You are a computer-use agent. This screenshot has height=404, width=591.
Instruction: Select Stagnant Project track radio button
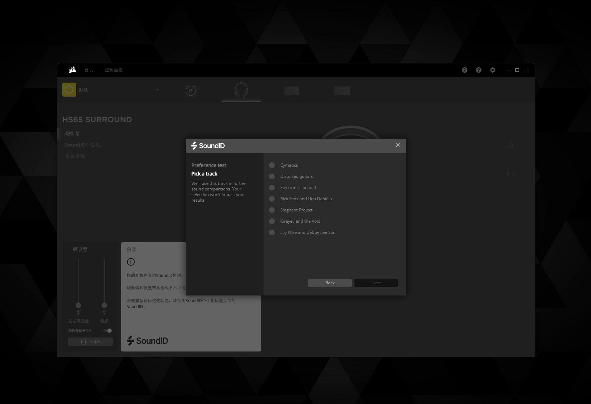click(272, 210)
